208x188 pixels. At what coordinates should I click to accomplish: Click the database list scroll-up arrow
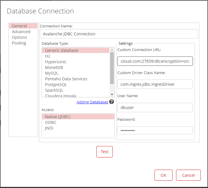pos(112,50)
